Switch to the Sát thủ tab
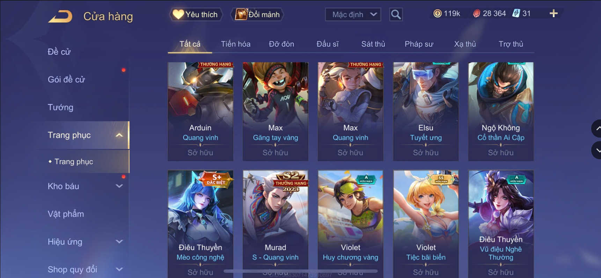Image resolution: width=601 pixels, height=278 pixels. tap(373, 44)
